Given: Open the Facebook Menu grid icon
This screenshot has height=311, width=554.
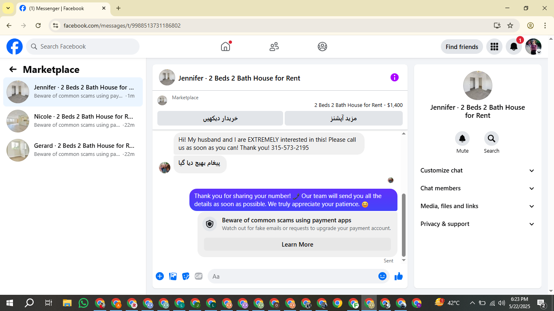Looking at the screenshot, I should pos(494,47).
